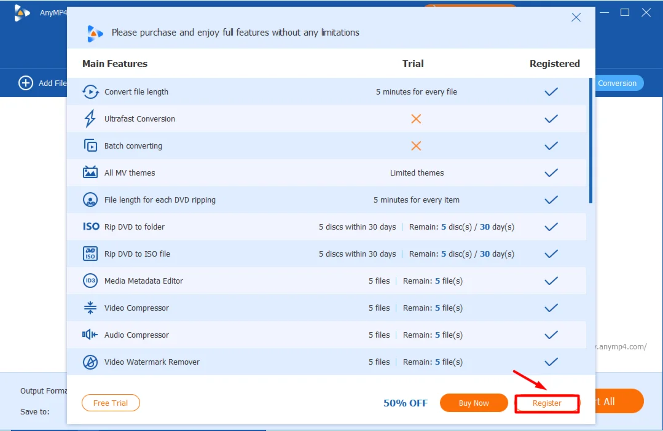
Task: Click the Main Features column header
Action: [x=114, y=63]
